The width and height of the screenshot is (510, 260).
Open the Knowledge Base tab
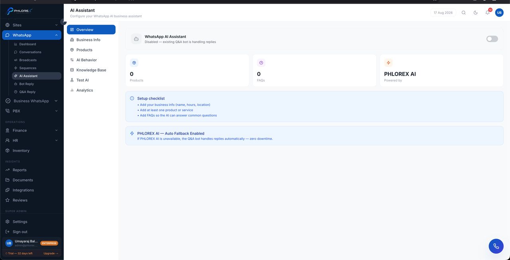click(91, 70)
